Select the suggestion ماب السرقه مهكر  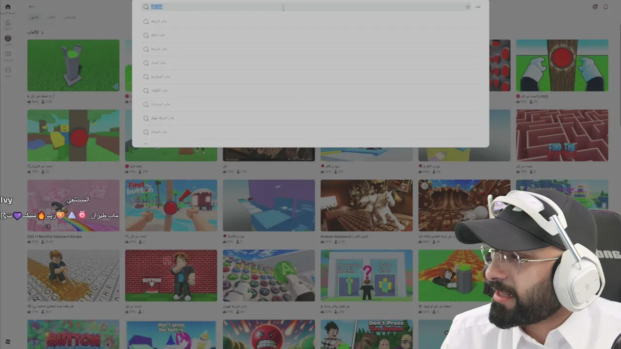(x=310, y=118)
